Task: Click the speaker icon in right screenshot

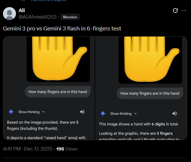Action: [x=174, y=114]
